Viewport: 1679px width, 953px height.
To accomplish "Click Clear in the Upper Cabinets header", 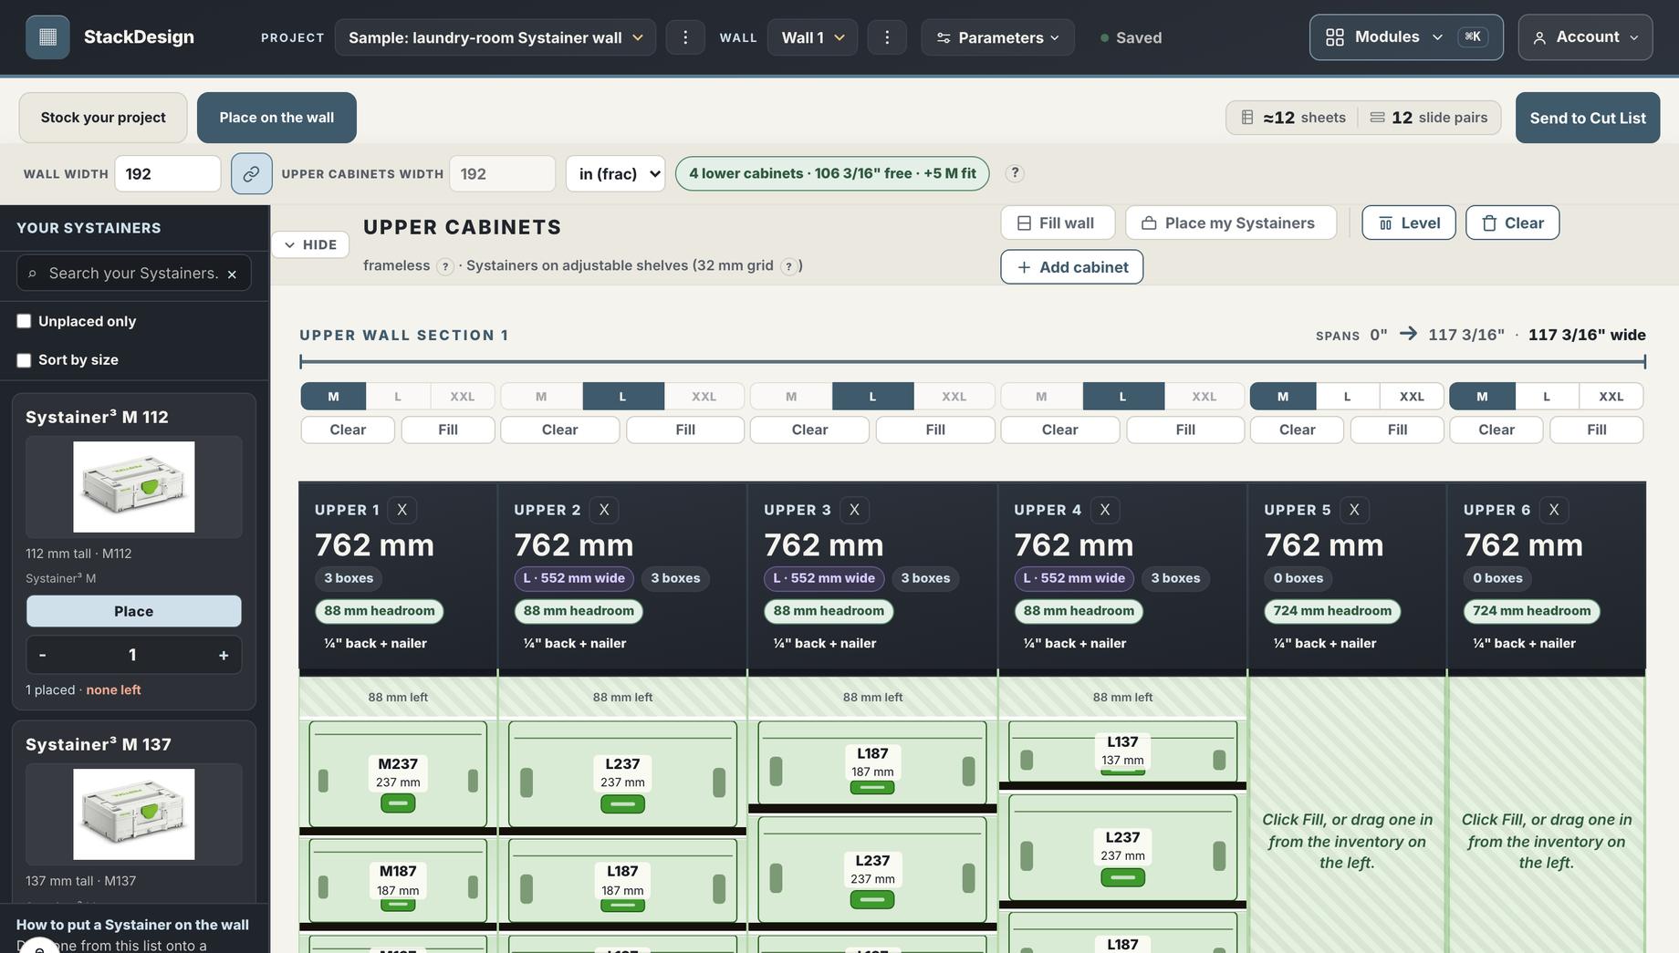I will (1513, 223).
